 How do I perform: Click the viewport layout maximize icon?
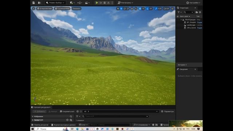coord(173,9)
